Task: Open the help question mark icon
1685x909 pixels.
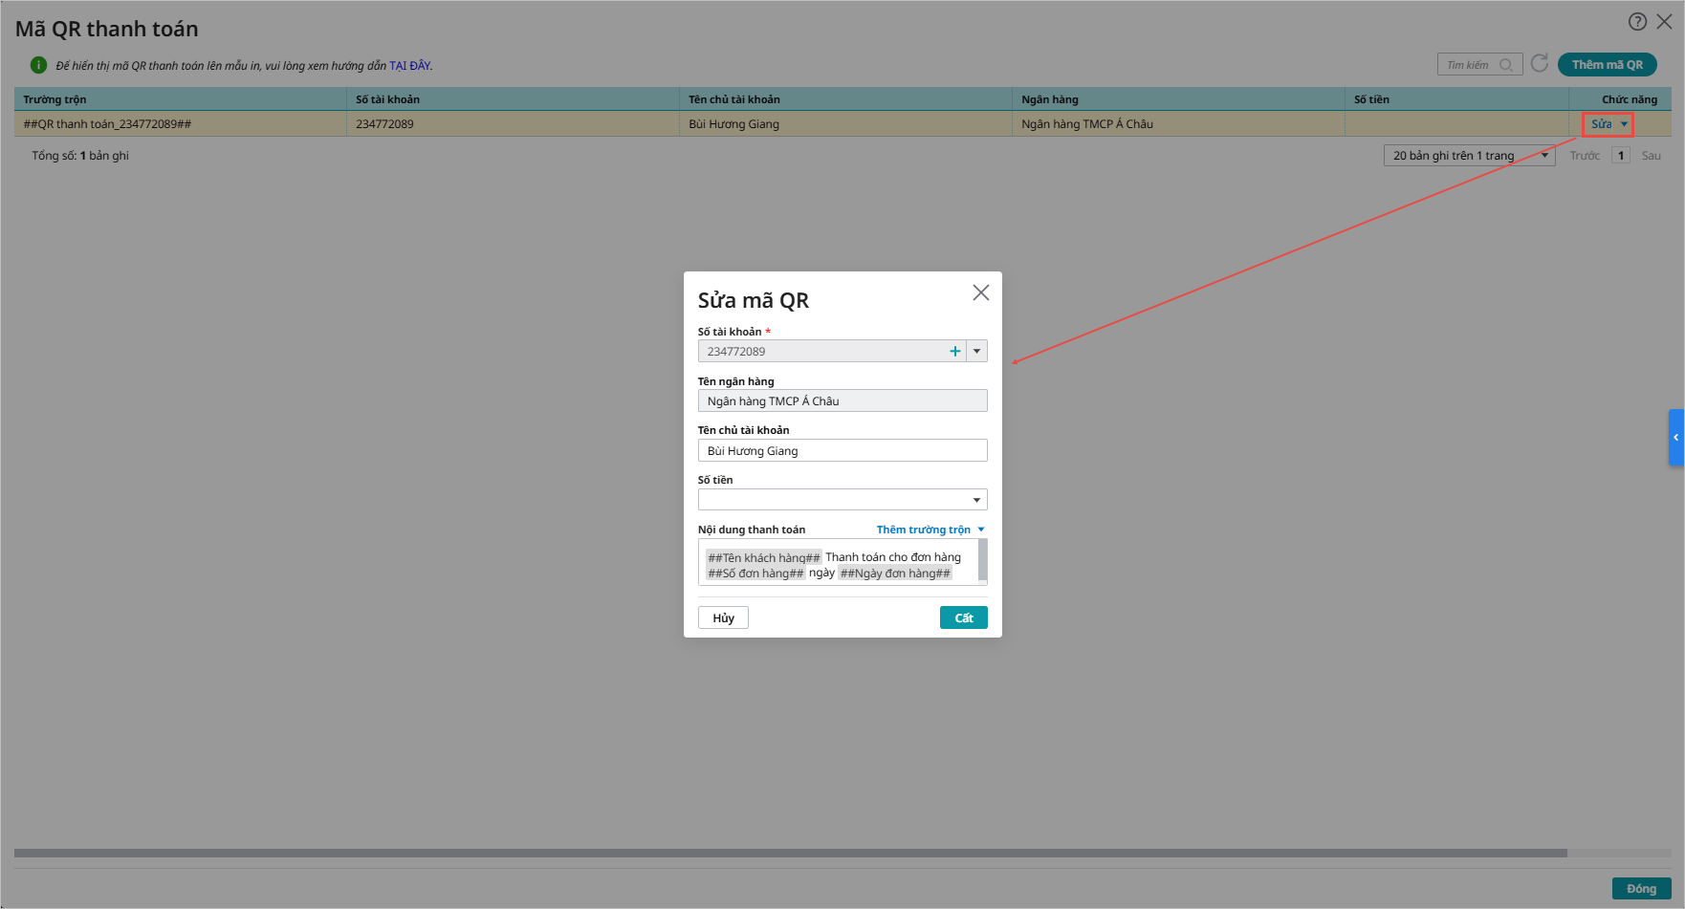Action: coord(1637,22)
